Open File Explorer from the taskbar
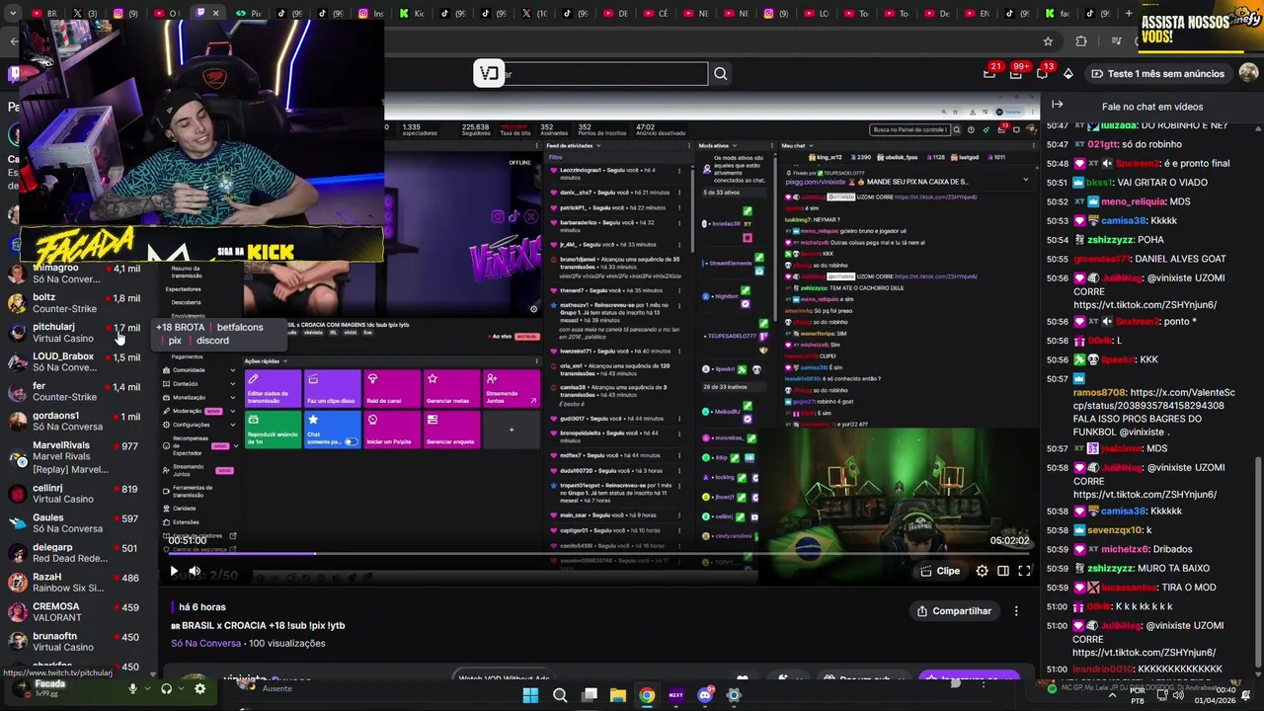The image size is (1264, 711). (617, 695)
